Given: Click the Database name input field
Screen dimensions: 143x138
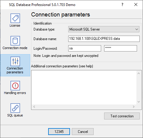Looking at the screenshot, I should pos(104,39).
